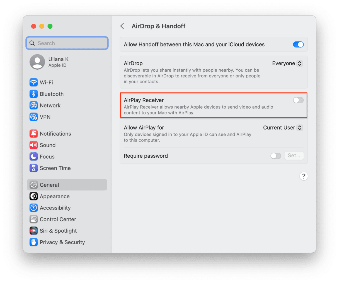Open Wi-Fi settings label

[x=46, y=82]
